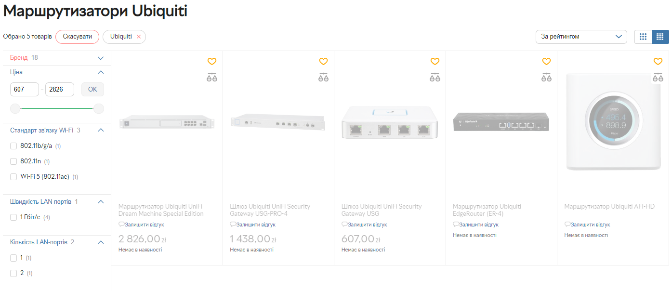The width and height of the screenshot is (672, 291).
Task: Click the minimum price field showing 607
Action: tap(24, 89)
